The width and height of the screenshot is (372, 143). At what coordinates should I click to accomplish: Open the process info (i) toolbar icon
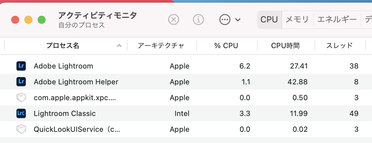click(x=198, y=20)
